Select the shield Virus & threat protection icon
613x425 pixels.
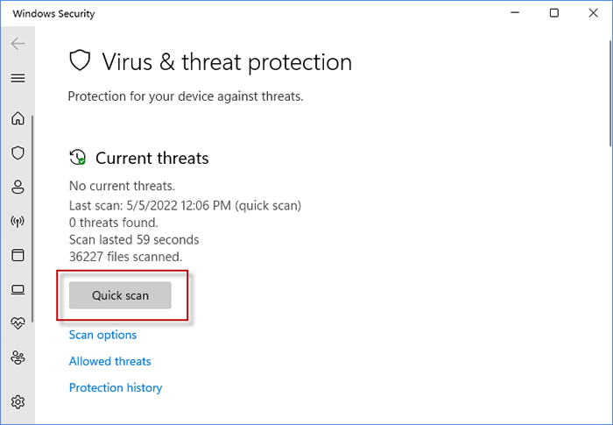point(18,152)
